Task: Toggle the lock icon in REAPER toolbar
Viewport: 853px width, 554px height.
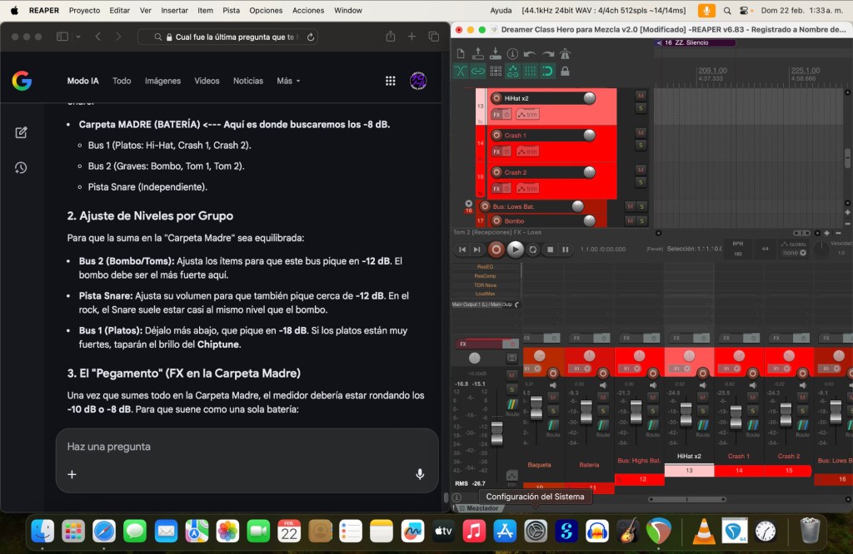Action: [565, 72]
